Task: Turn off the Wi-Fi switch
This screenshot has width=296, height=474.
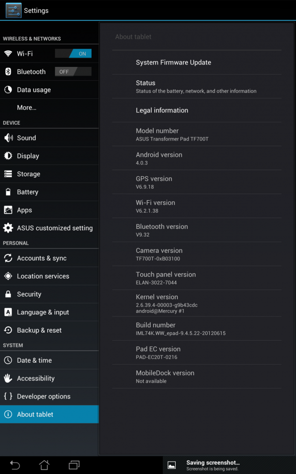Action: 73,54
